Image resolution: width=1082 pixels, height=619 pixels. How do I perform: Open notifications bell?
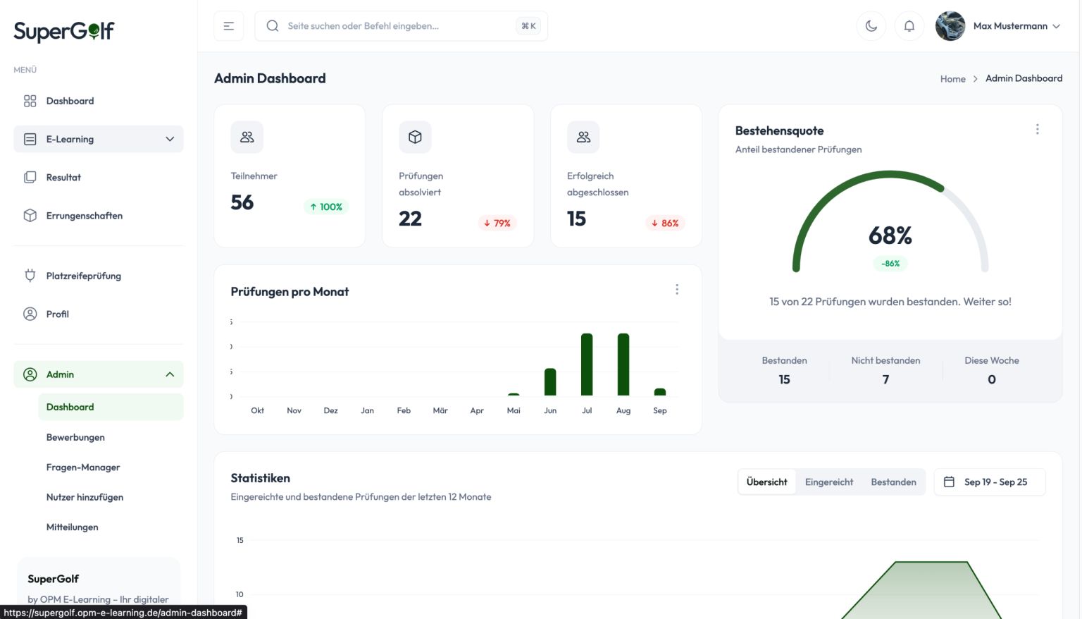[x=909, y=26]
